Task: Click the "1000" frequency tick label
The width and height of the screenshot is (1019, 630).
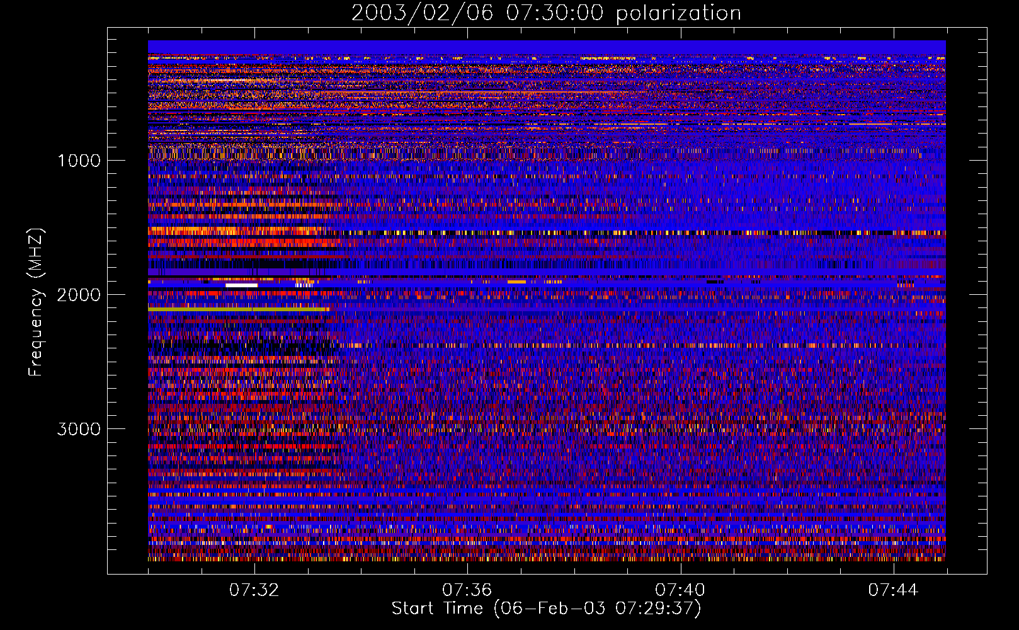Action: click(79, 161)
